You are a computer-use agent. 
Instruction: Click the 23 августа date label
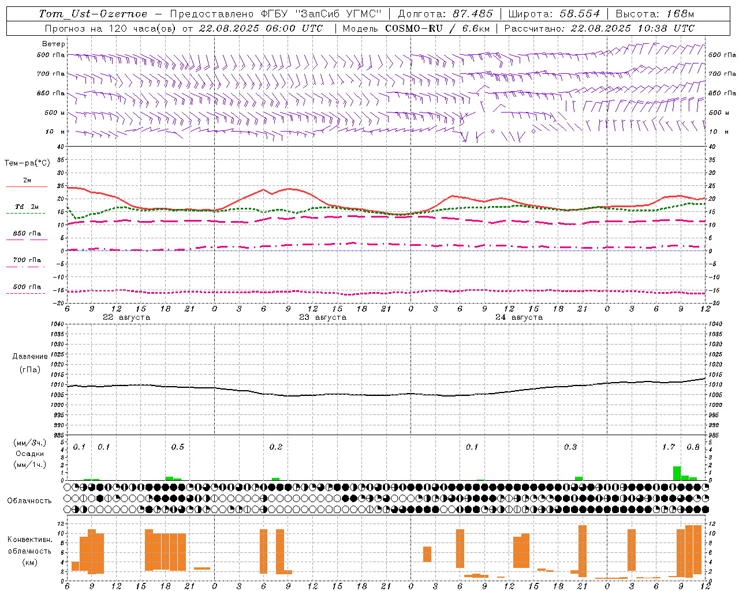tap(323, 317)
